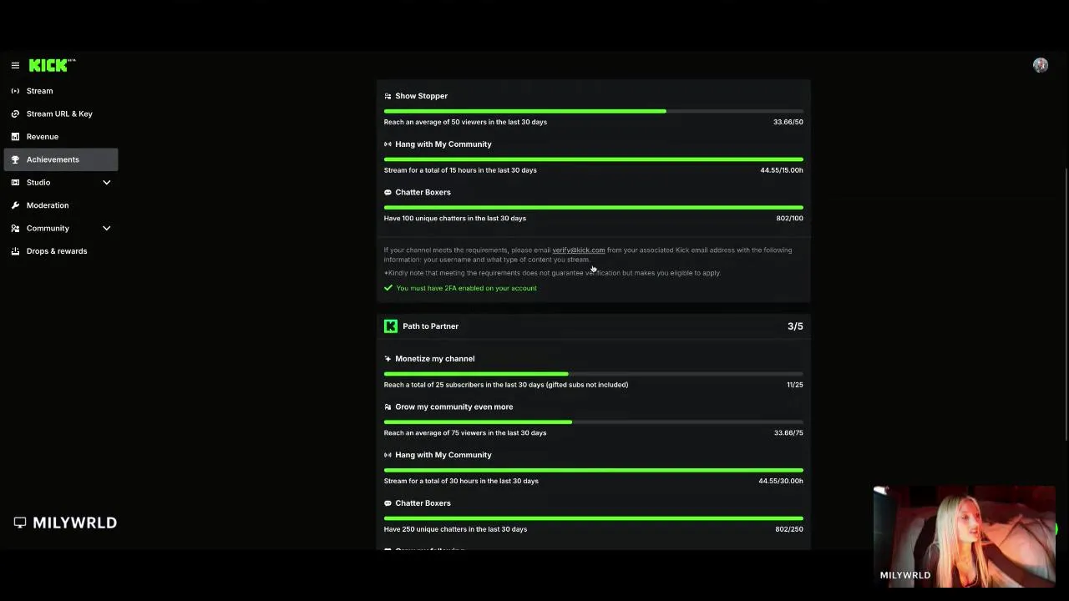Click the Revenue sidebar icon

(15, 137)
